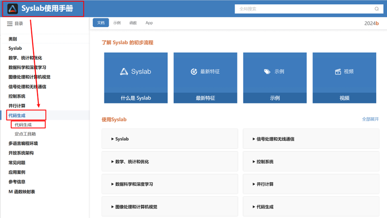Click the 类别 sidebar heading
Image resolution: width=387 pixels, height=218 pixels.
click(13, 39)
